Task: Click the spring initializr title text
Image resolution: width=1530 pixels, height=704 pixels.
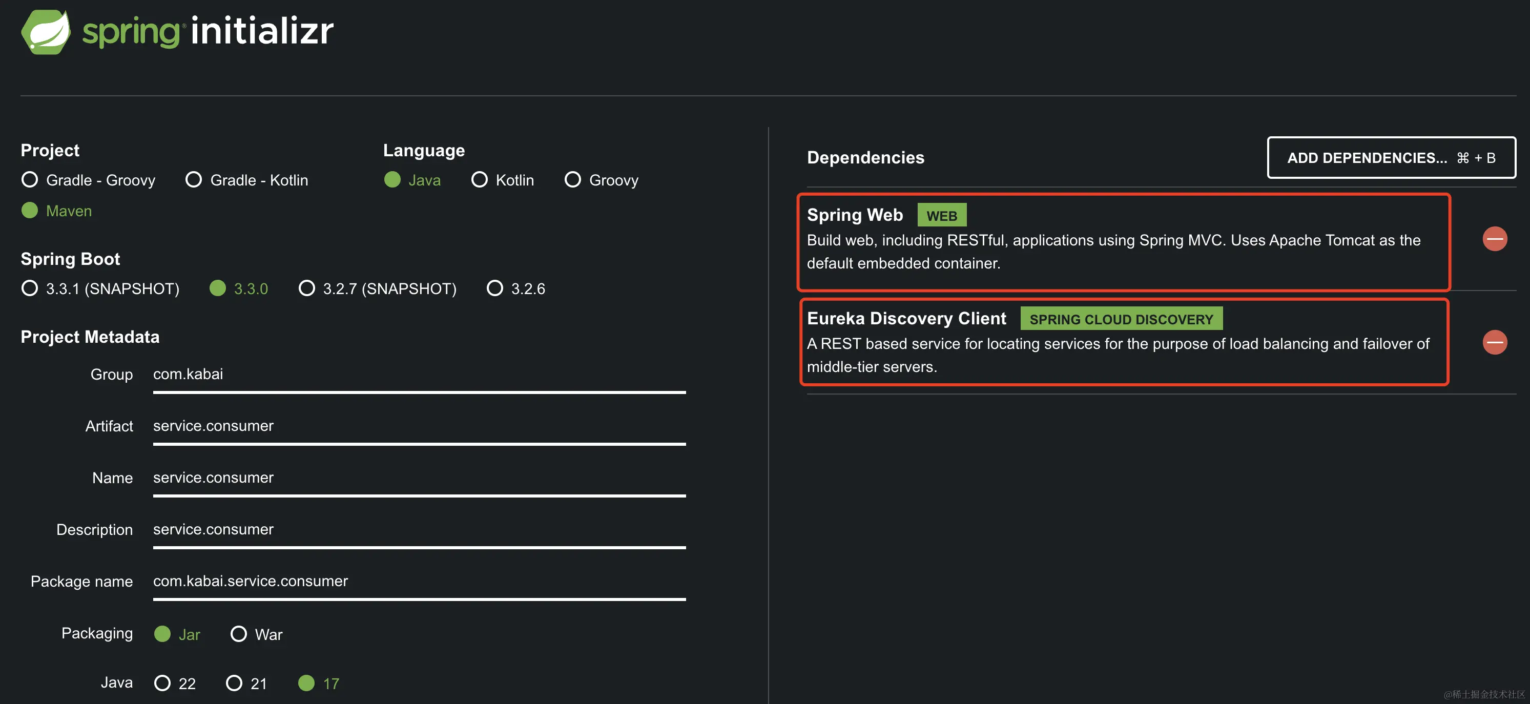Action: click(208, 31)
